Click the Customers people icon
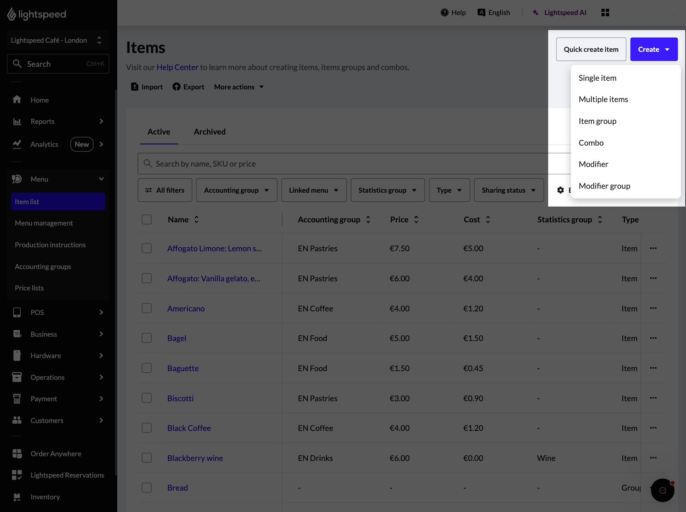The image size is (686, 512). coord(17,420)
